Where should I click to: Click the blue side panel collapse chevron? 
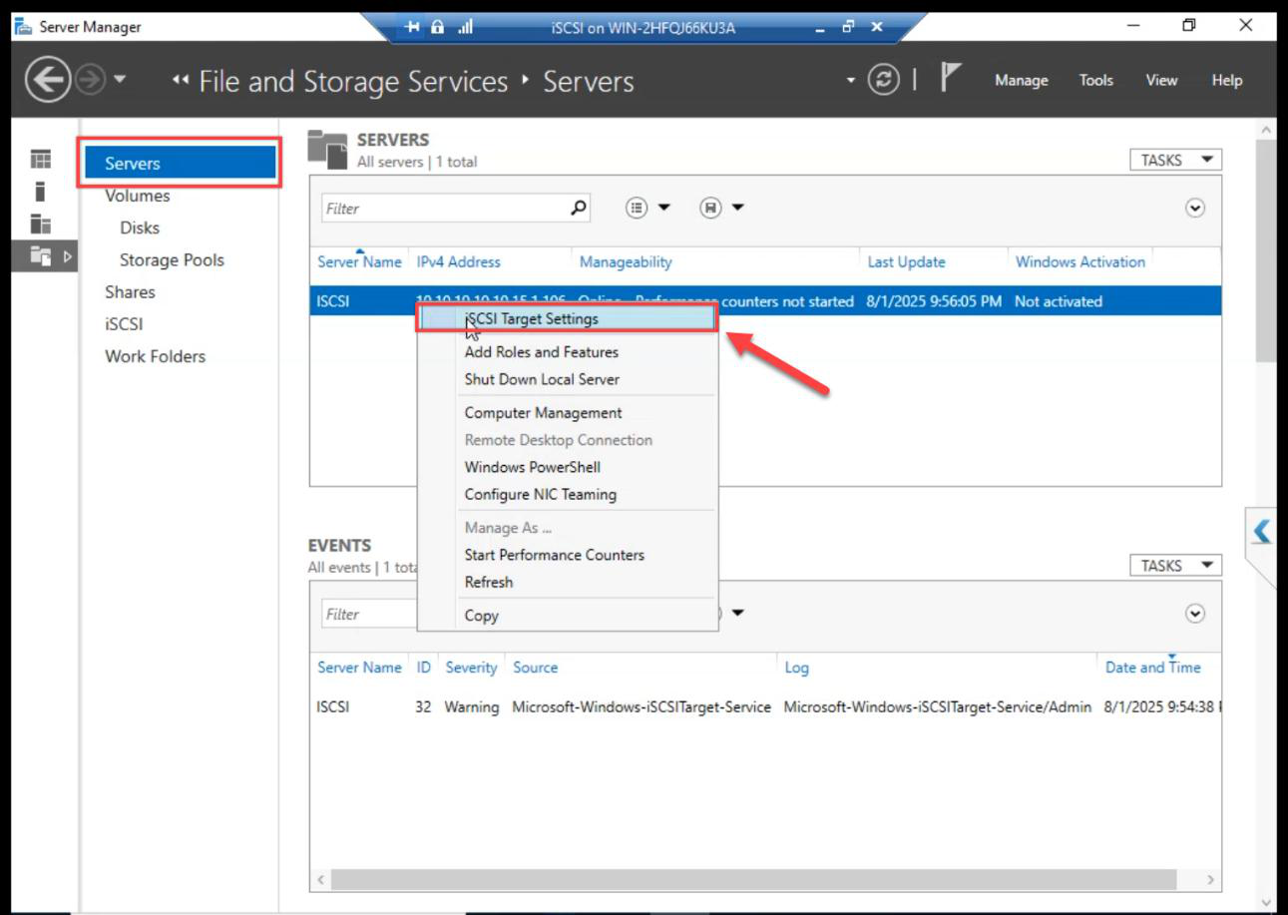(x=1262, y=531)
